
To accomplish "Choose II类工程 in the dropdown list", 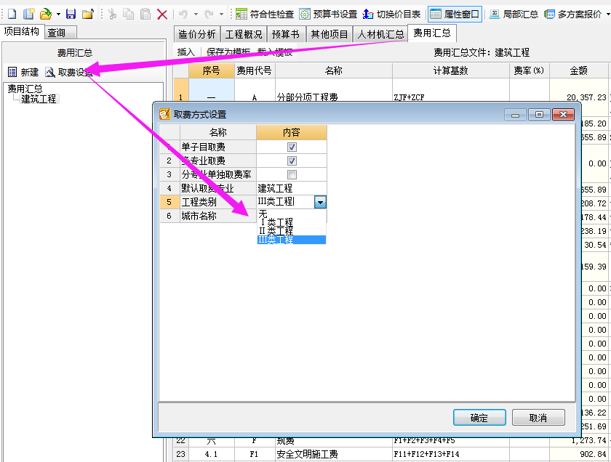I will 291,231.
